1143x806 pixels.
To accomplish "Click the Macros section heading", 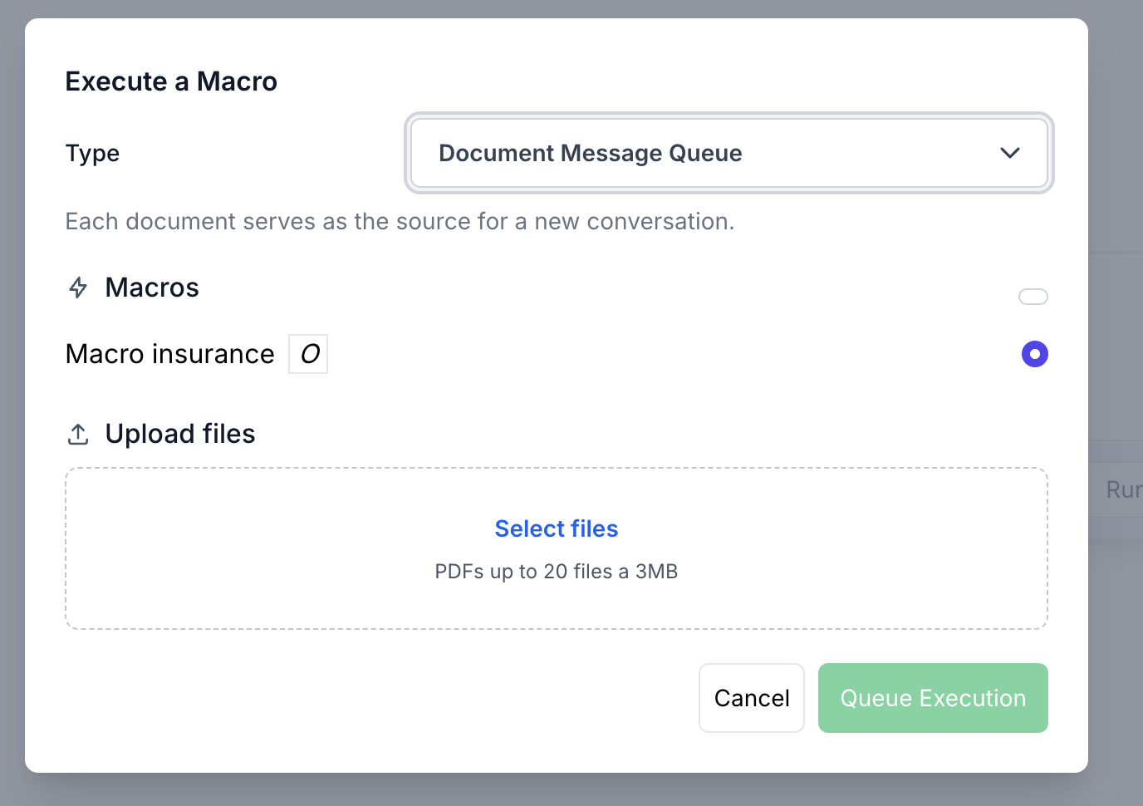I will pos(152,288).
